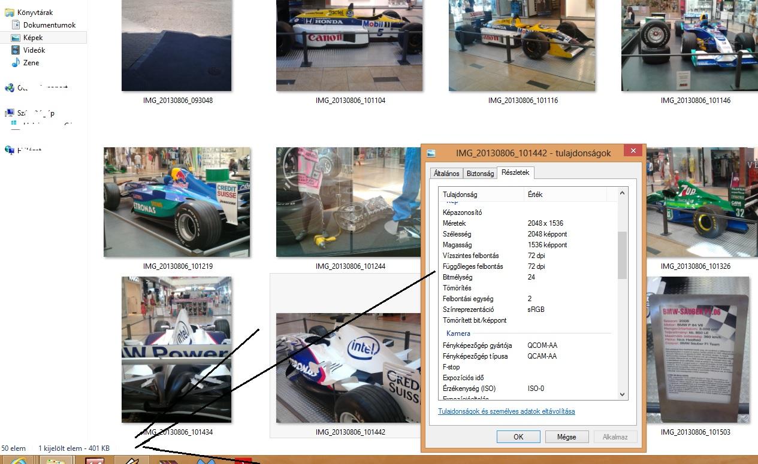Select the Képazonosító property row
Image resolution: width=758 pixels, height=464 pixels.
(x=527, y=213)
